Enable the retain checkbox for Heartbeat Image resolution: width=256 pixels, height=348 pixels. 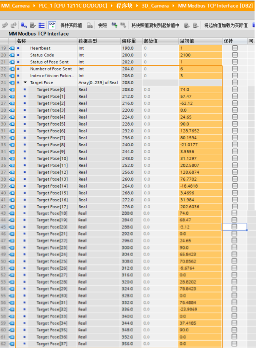235,48
